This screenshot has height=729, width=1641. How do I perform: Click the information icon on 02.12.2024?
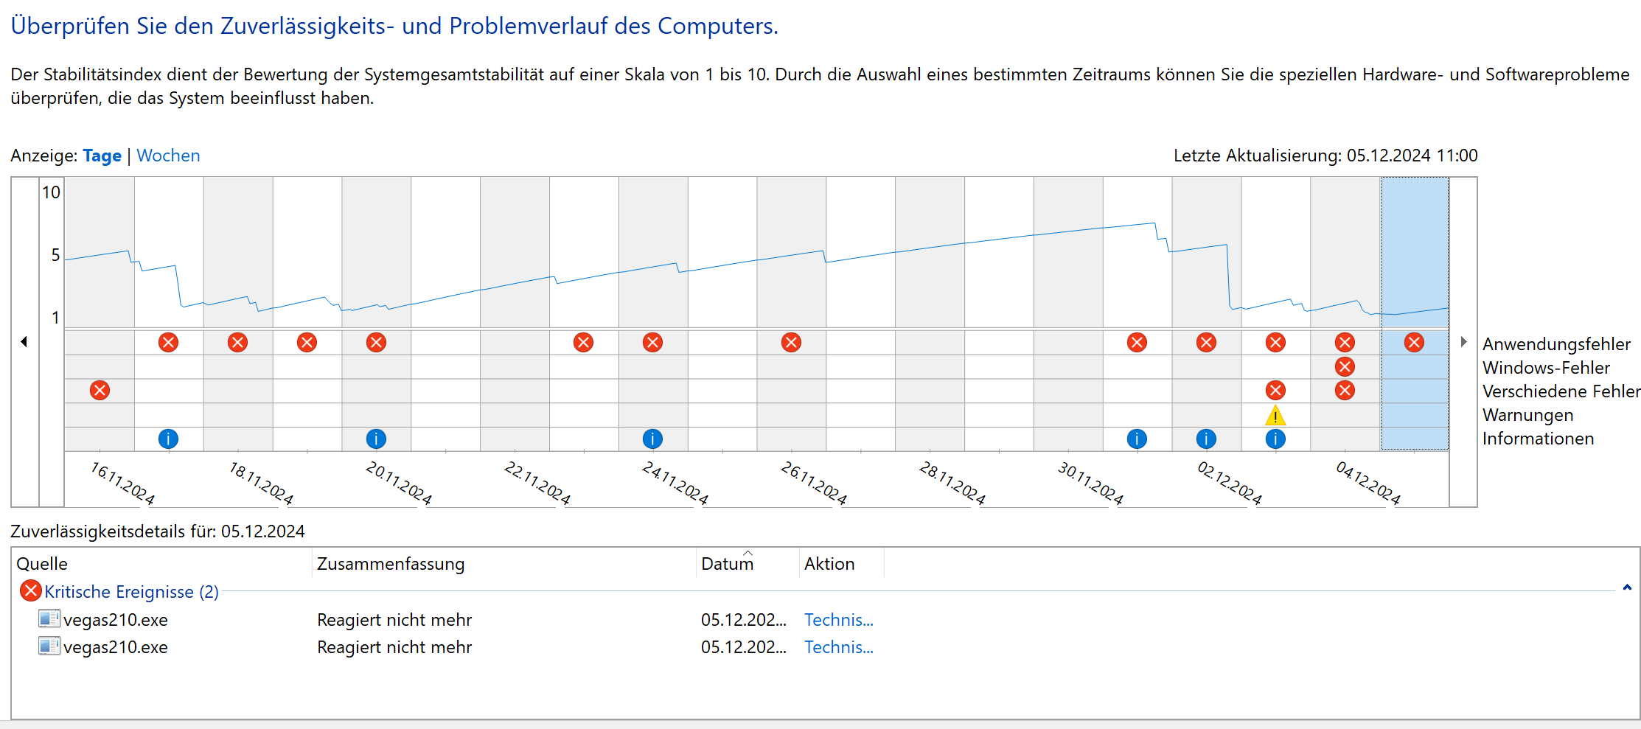point(1206,439)
